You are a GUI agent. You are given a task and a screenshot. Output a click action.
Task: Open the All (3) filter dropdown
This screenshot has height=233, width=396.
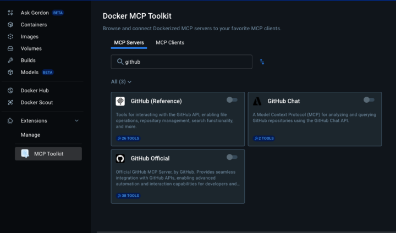pyautogui.click(x=121, y=81)
